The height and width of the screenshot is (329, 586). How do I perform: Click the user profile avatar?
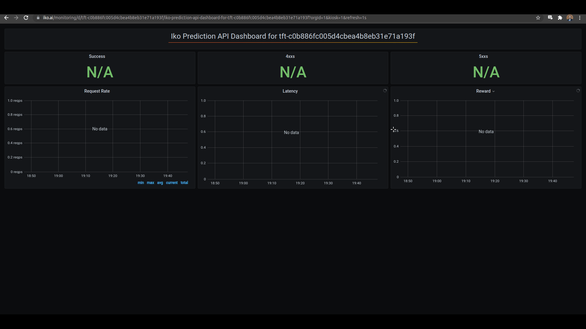point(570,18)
